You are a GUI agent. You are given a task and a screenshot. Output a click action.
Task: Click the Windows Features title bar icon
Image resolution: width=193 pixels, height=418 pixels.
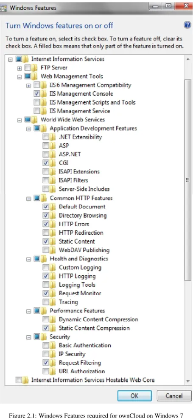pyautogui.click(x=3, y=8)
